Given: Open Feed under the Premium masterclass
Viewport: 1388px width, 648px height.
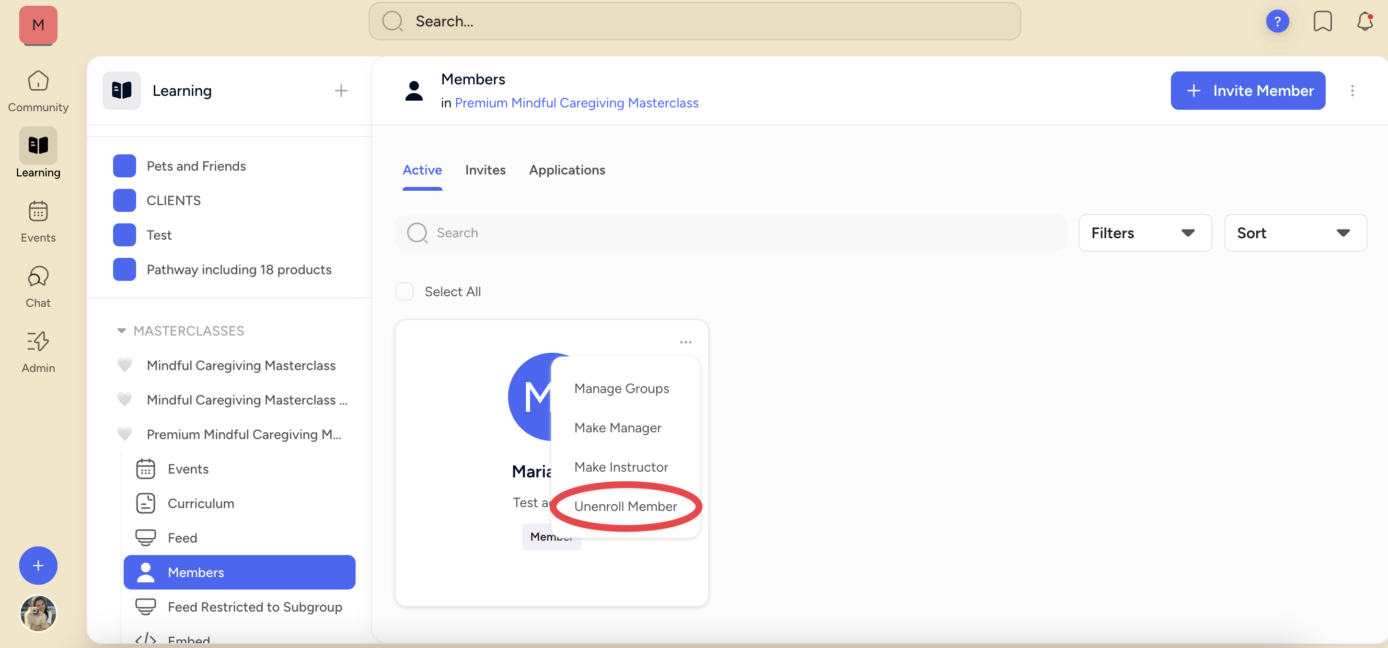Looking at the screenshot, I should (x=182, y=538).
